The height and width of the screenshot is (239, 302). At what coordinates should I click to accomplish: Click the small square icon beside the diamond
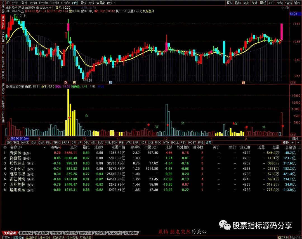coord(287,8)
